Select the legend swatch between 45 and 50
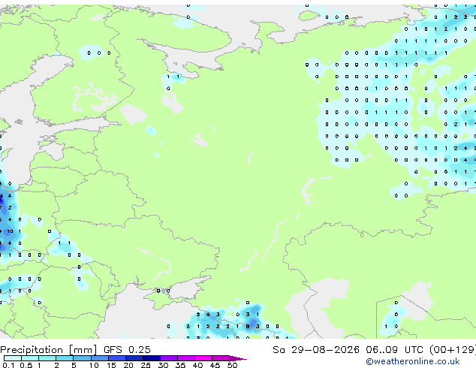The image size is (476, 368). tap(221, 358)
